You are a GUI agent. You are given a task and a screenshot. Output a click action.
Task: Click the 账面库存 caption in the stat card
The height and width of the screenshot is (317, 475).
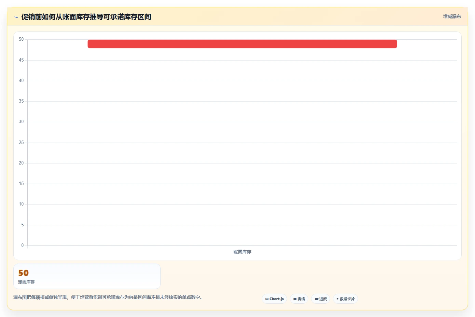point(26,282)
